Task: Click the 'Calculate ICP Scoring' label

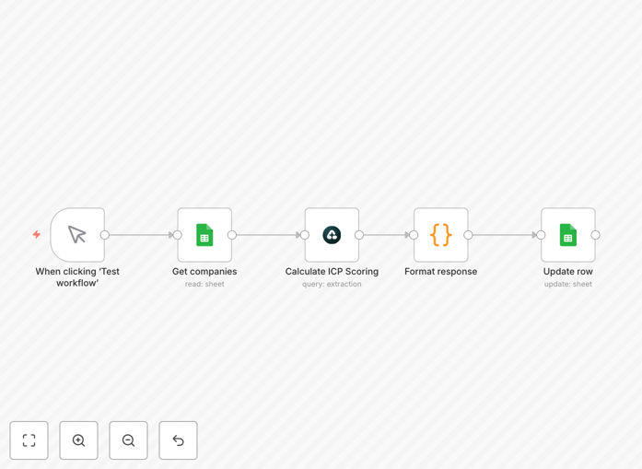Action: click(x=333, y=271)
